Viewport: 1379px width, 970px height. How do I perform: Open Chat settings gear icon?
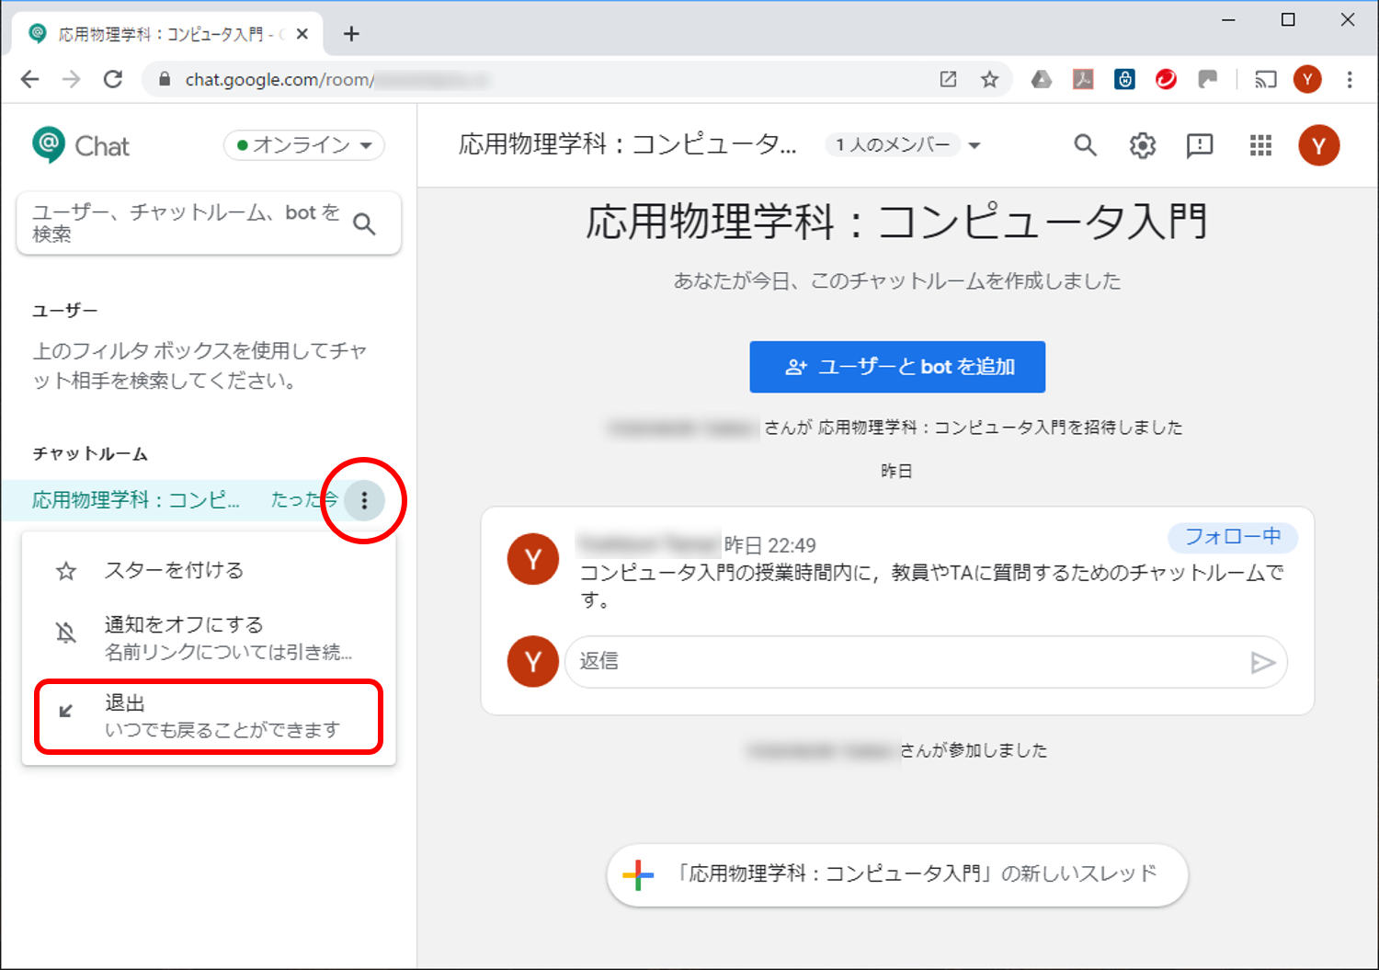pos(1142,145)
